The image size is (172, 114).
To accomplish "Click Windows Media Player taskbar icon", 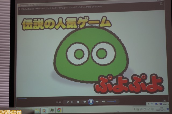I will (44, 111).
